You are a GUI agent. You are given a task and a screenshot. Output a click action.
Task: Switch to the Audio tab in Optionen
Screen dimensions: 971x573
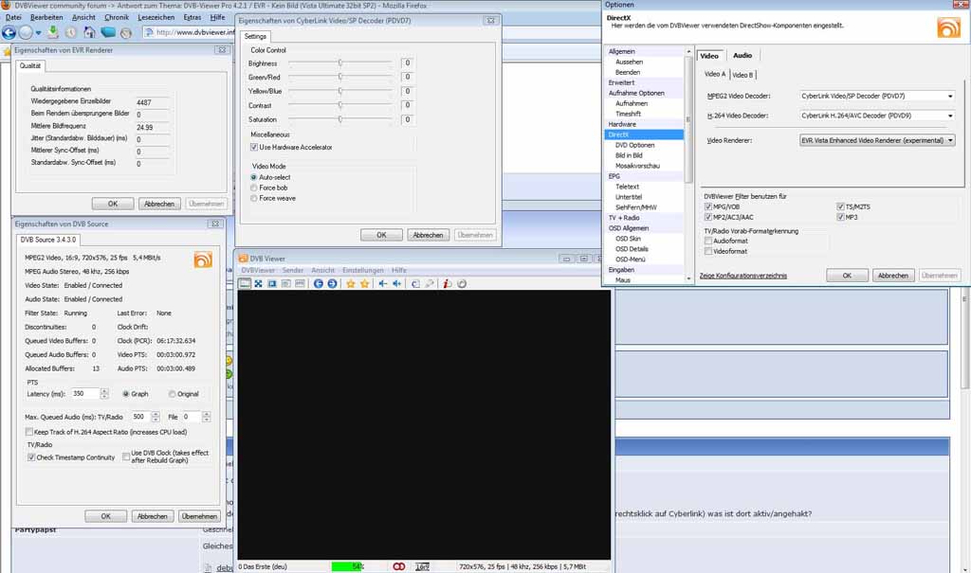click(742, 56)
